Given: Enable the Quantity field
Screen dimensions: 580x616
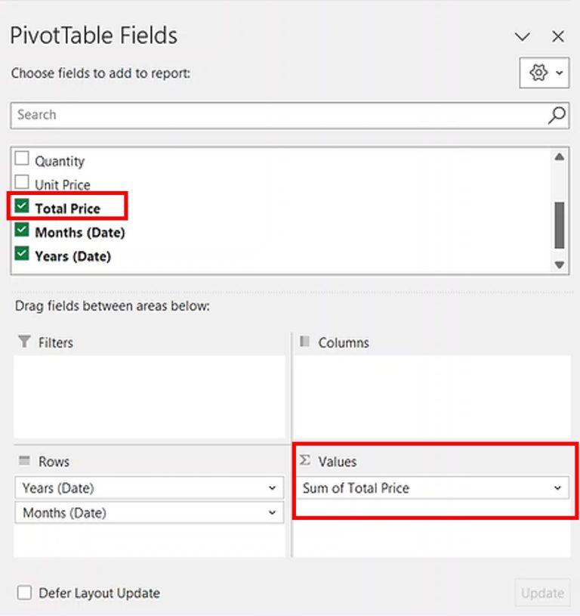Looking at the screenshot, I should pos(21,159).
